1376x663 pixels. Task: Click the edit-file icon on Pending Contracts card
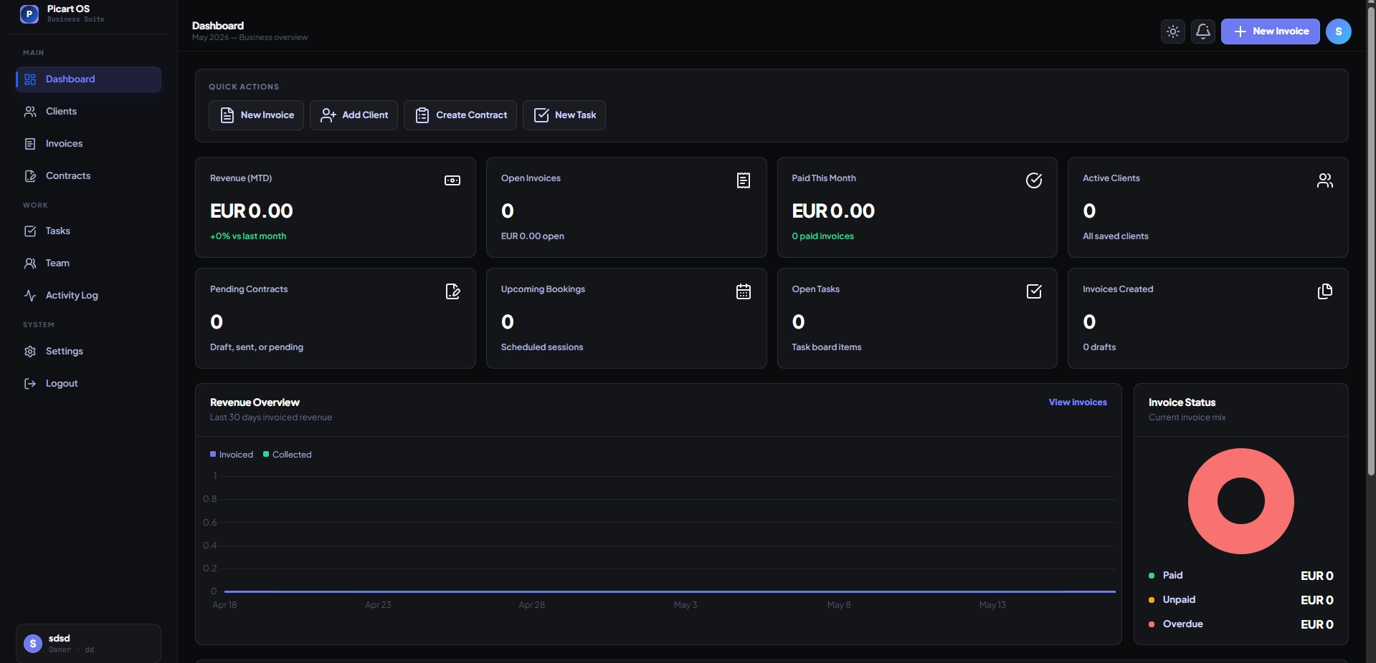(452, 291)
